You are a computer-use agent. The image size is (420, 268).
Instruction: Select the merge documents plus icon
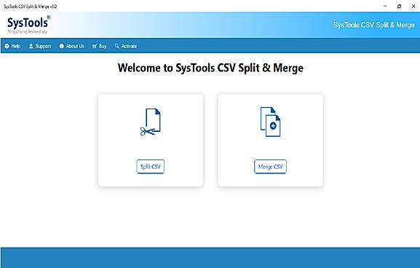(x=270, y=122)
